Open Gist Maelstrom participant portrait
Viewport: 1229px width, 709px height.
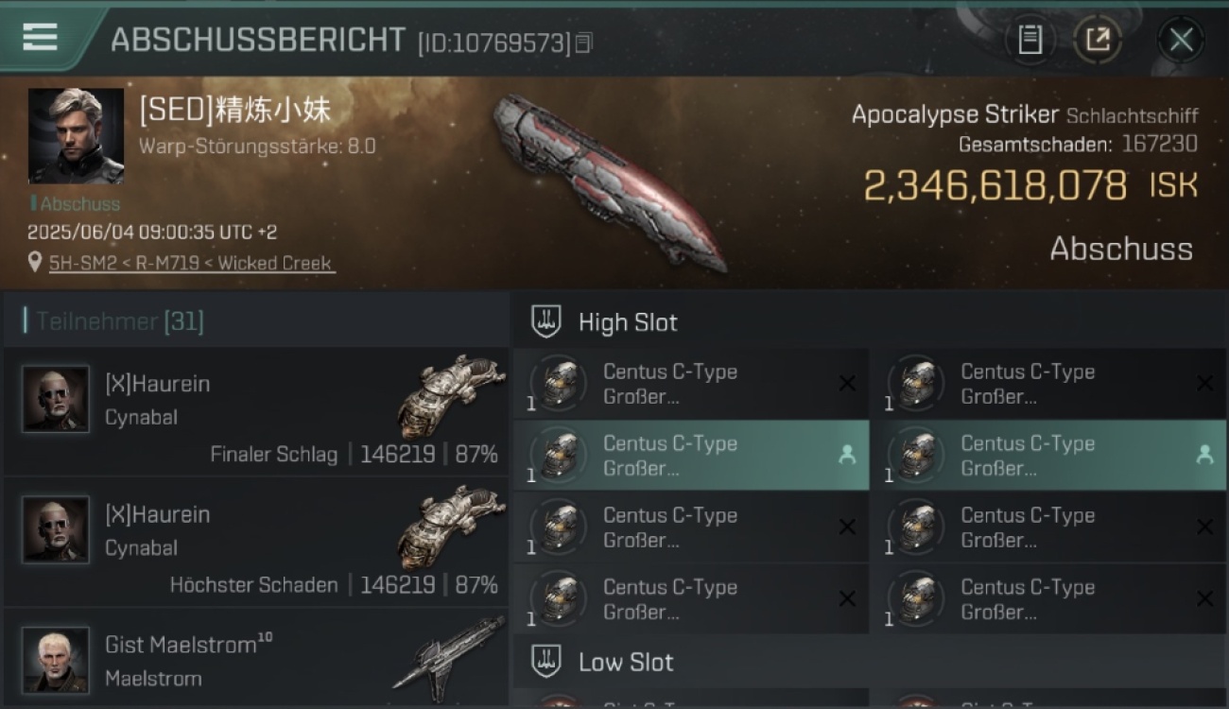[x=56, y=660]
